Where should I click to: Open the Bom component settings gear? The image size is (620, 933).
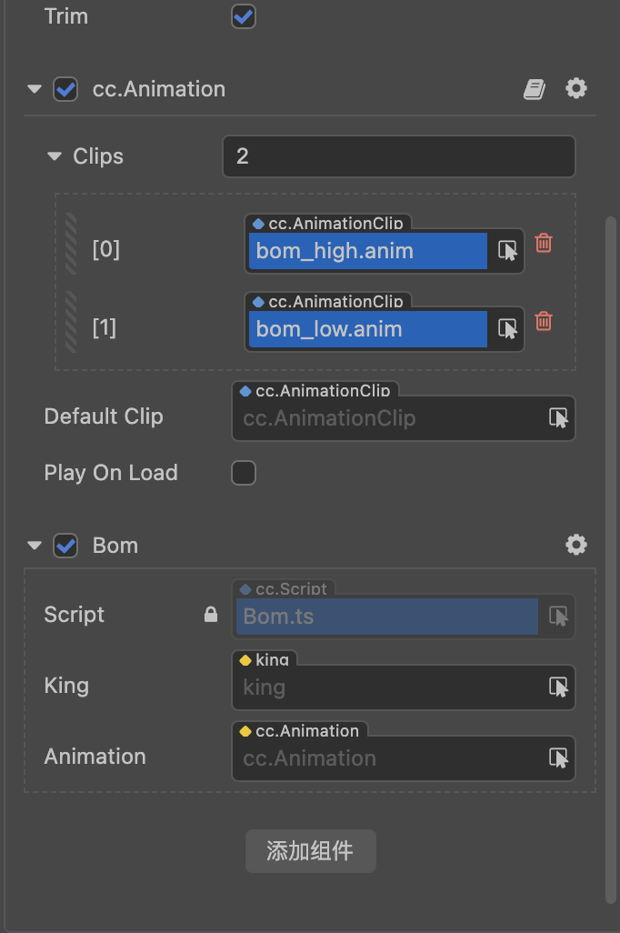pyautogui.click(x=576, y=545)
